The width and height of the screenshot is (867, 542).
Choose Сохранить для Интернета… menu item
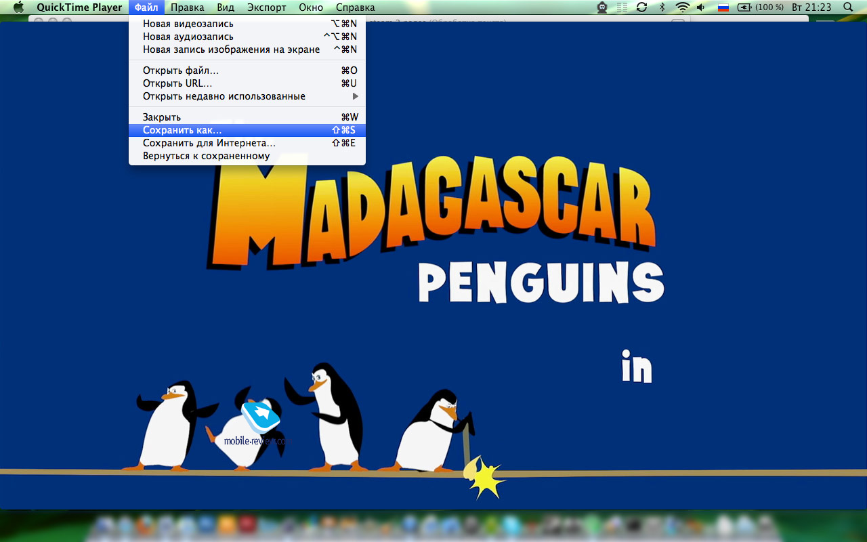[247, 143]
